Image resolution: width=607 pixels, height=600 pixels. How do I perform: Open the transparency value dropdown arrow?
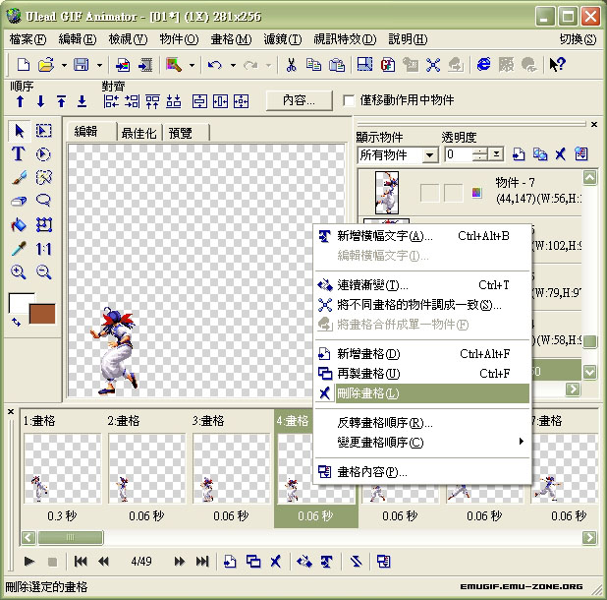point(495,154)
